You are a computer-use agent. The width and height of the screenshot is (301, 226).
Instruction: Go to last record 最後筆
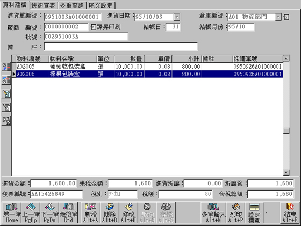pyautogui.click(x=68, y=213)
